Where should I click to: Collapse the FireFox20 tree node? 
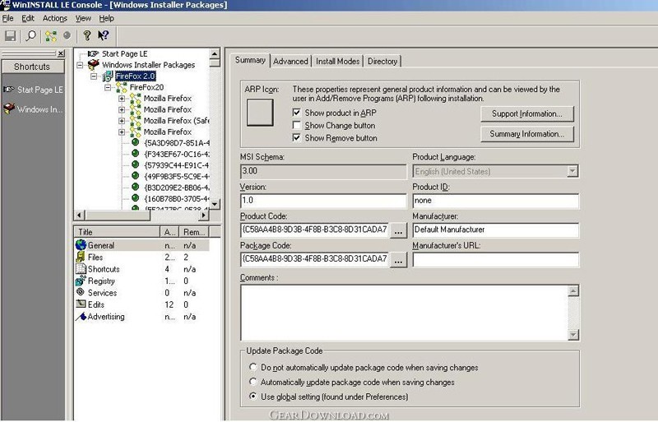click(108, 87)
